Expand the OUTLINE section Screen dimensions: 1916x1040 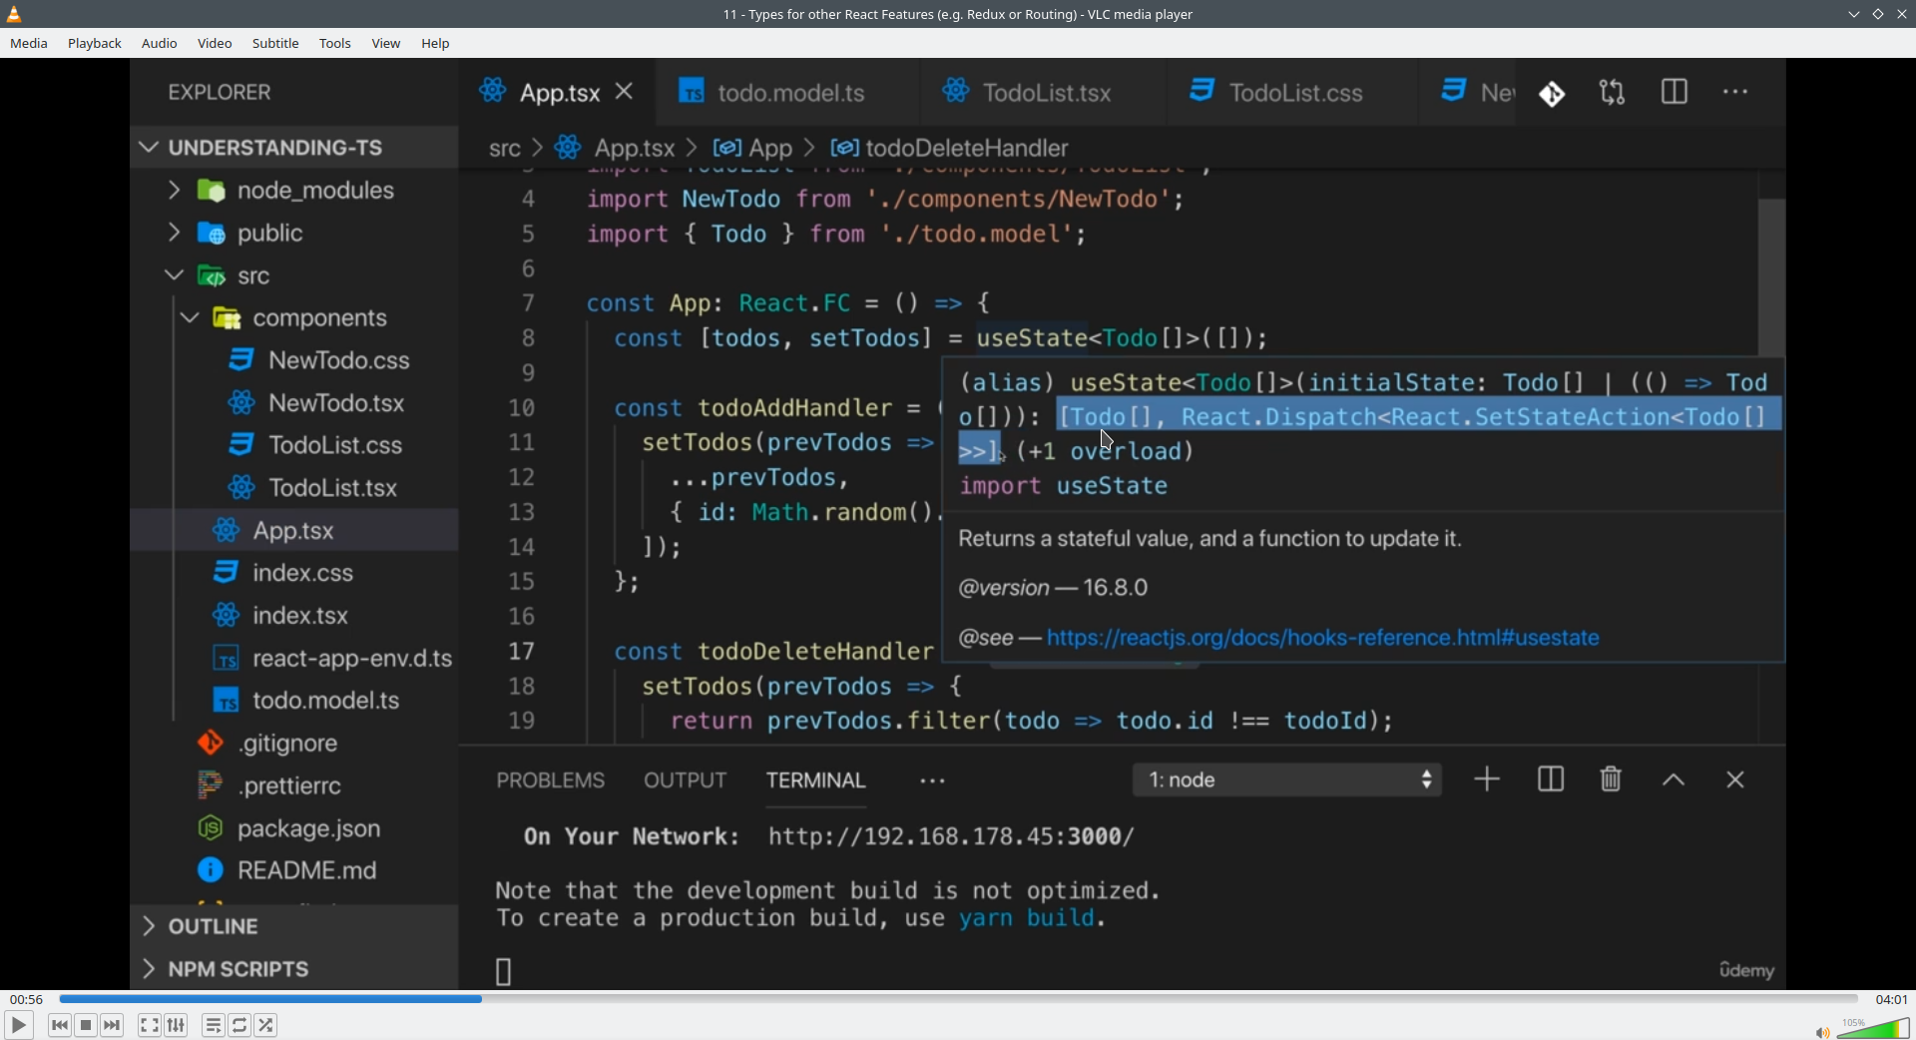[x=294, y=927]
